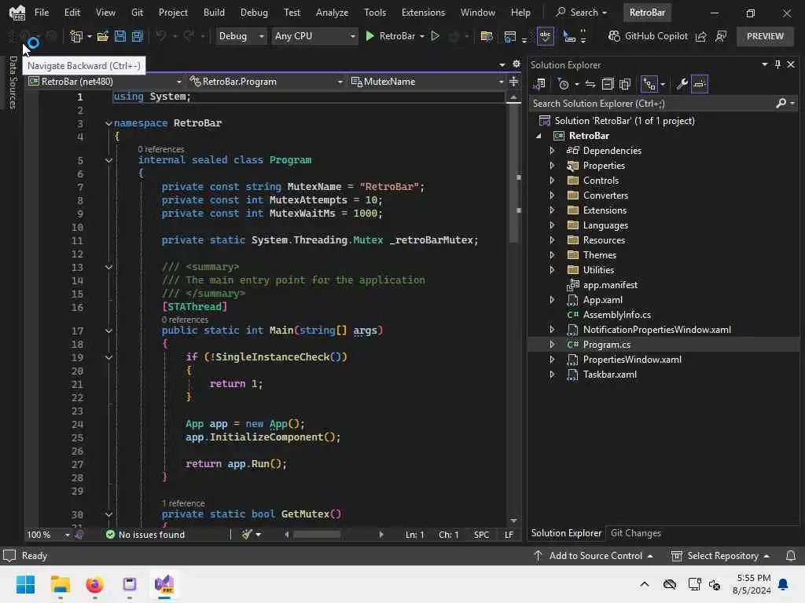This screenshot has height=603, width=805.
Task: Open Properties wrench icon in Solution Explorer
Action: pyautogui.click(x=682, y=84)
